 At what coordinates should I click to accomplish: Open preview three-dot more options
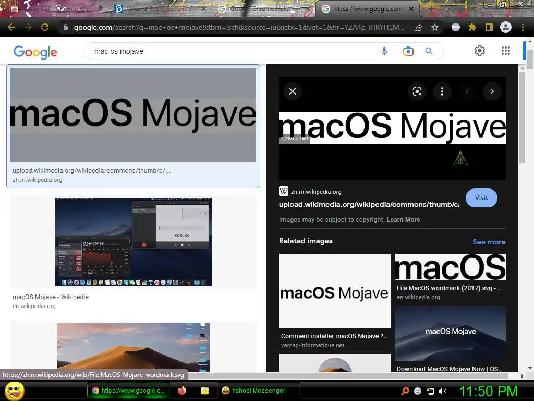click(442, 91)
